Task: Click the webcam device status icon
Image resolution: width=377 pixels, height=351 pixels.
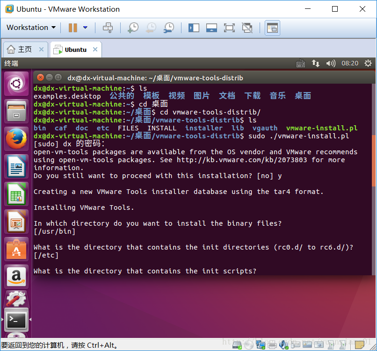Action: 319,345
